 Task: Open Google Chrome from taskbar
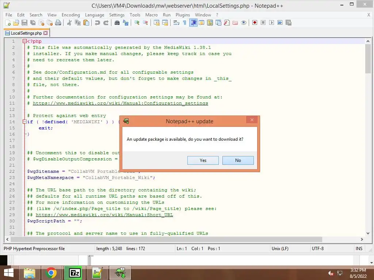[51, 273]
